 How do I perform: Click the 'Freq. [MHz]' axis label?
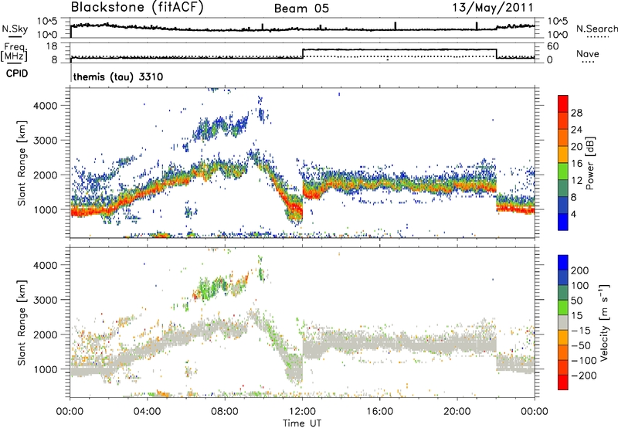pyautogui.click(x=14, y=53)
